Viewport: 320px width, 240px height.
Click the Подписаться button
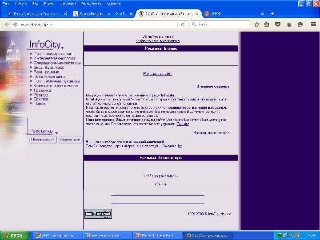point(43,140)
